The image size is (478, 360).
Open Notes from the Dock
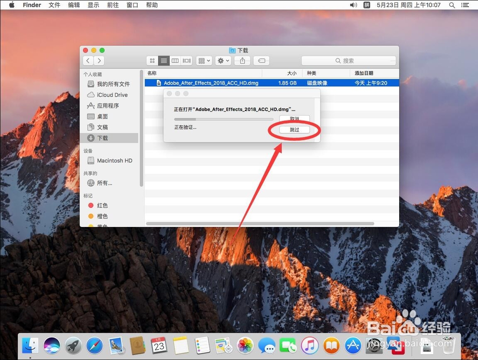181,346
